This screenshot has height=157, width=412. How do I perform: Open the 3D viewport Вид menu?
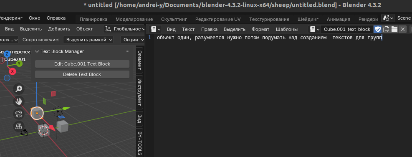[10, 29]
